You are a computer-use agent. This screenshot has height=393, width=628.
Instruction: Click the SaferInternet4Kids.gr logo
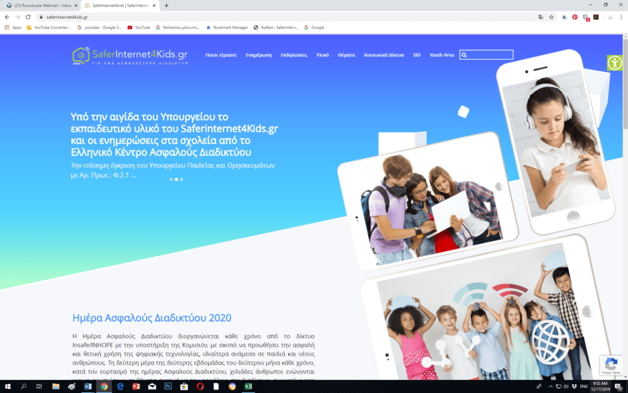pos(130,55)
